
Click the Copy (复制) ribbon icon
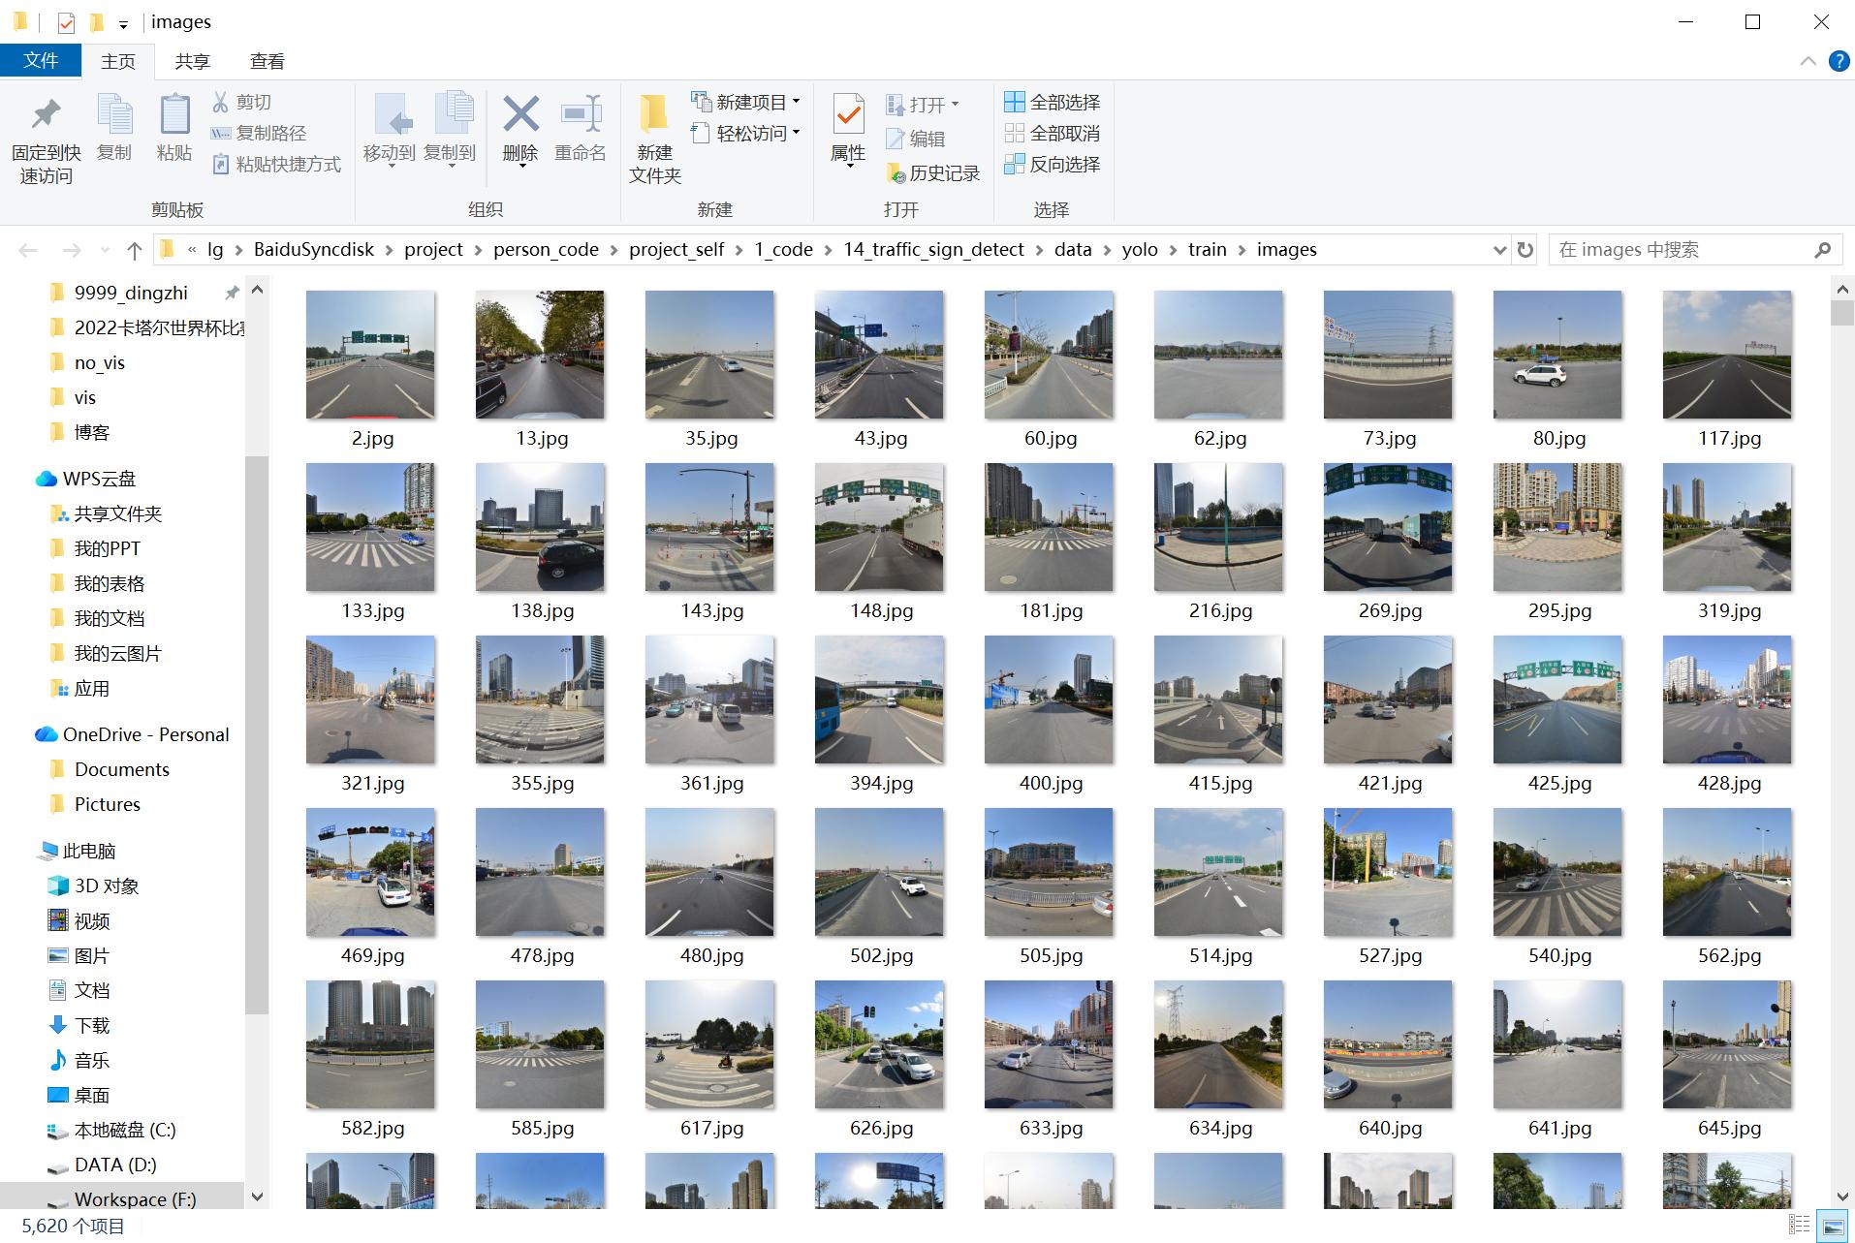(x=114, y=116)
